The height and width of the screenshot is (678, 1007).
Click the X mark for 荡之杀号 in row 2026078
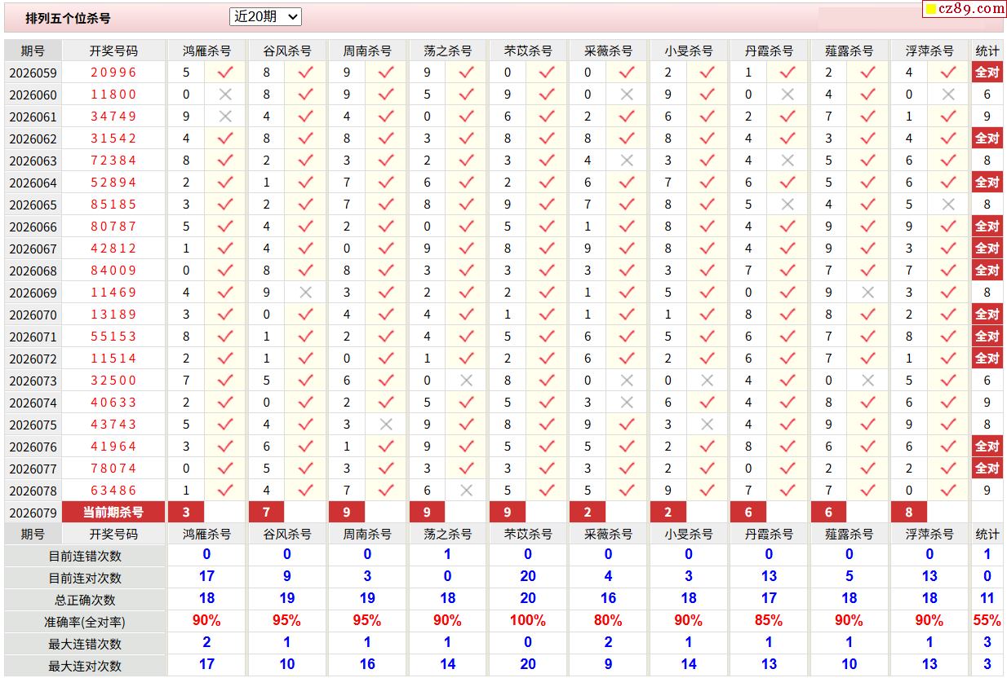tap(467, 491)
